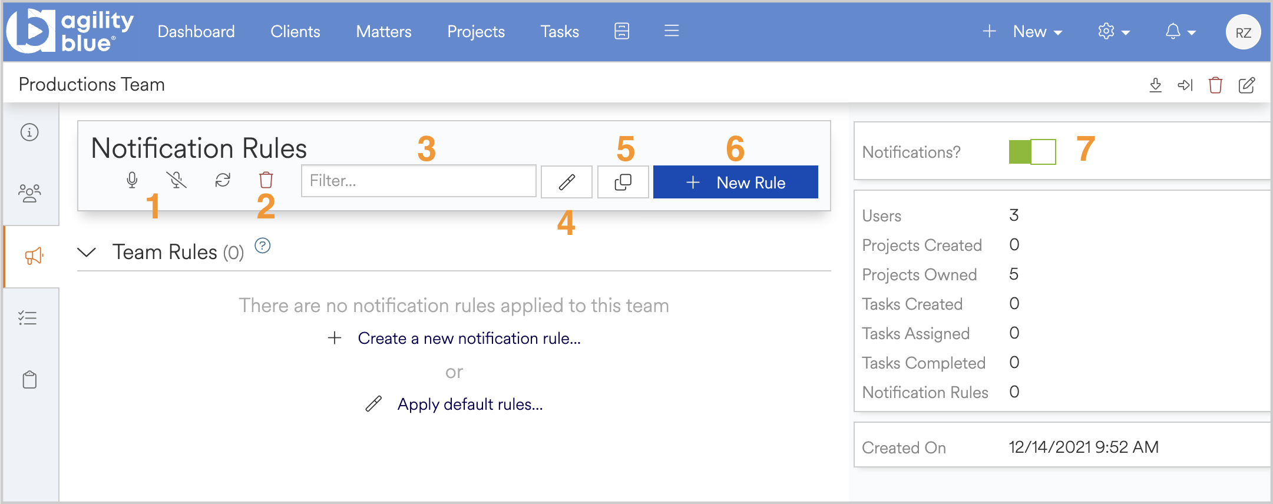Open the New dropdown menu
Image resolution: width=1273 pixels, height=504 pixels.
tap(1023, 32)
